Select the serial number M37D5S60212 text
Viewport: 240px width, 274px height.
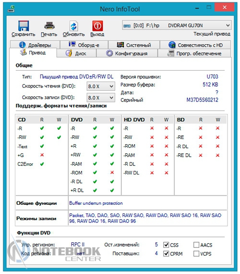click(x=202, y=100)
